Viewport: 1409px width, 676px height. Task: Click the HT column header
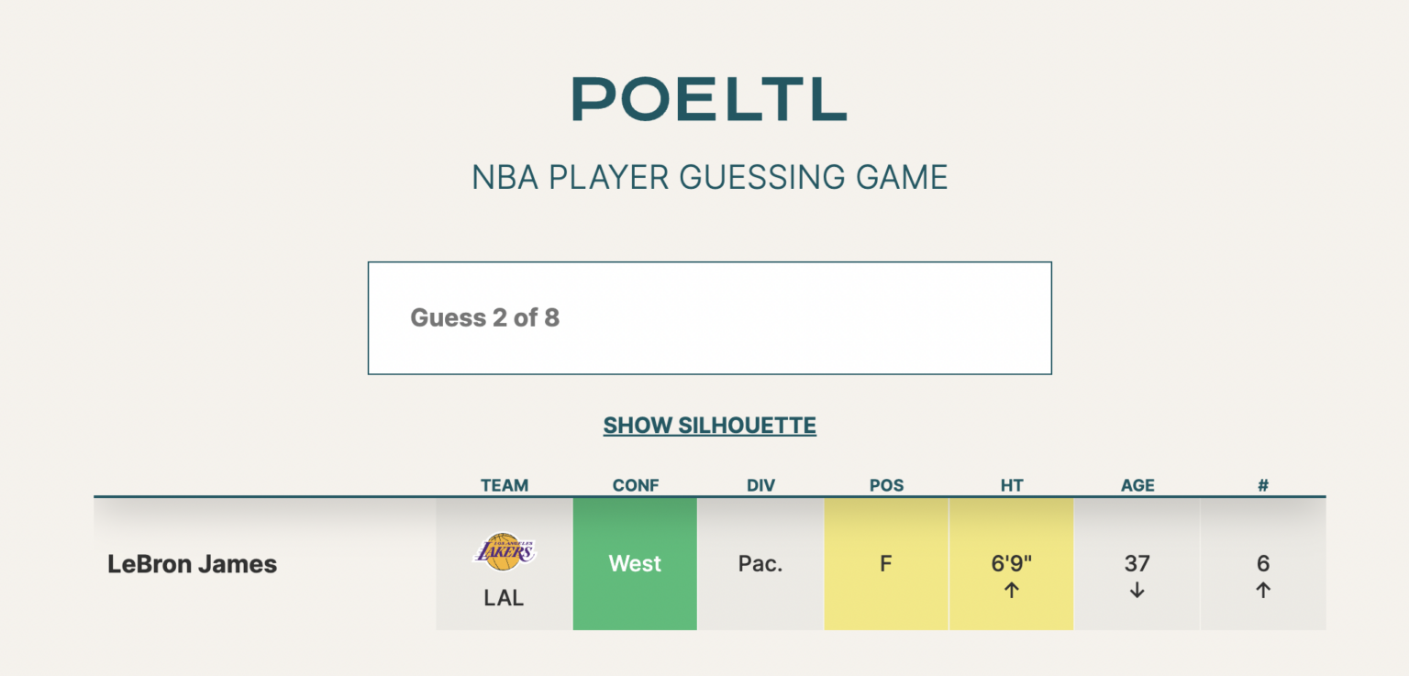1011,485
